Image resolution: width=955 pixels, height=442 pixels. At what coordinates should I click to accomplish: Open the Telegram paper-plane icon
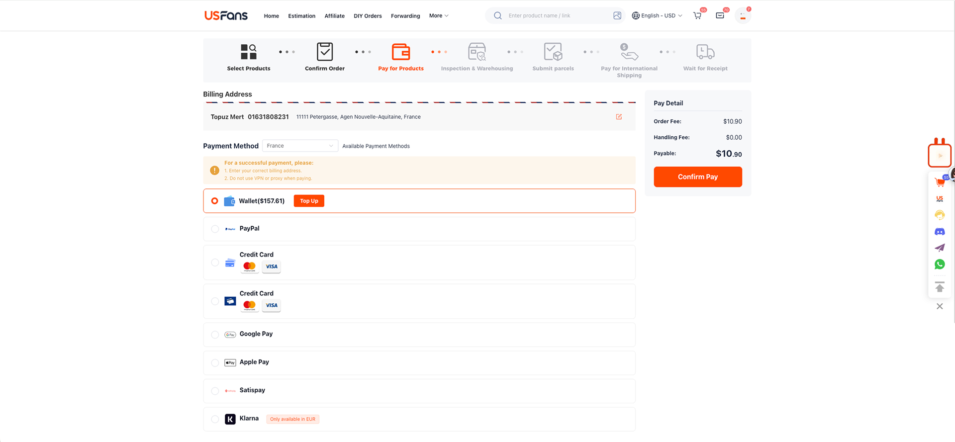pos(940,248)
